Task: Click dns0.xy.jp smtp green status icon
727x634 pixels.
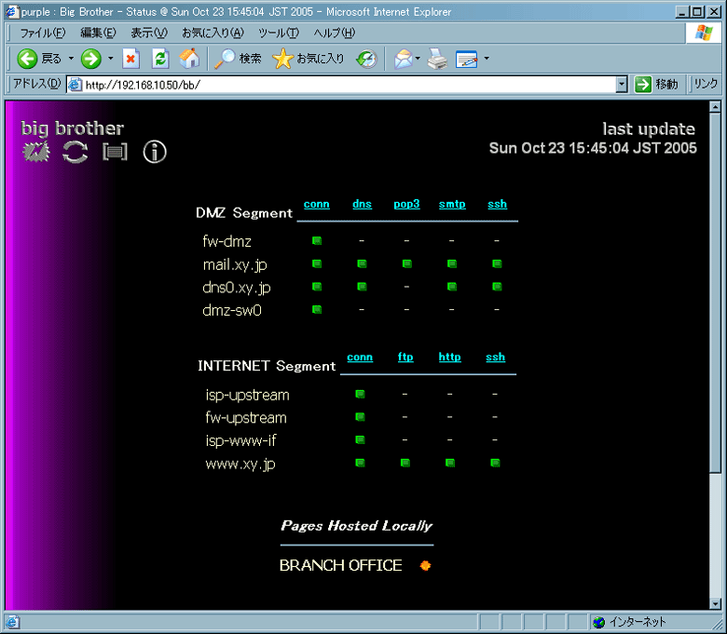Action: click(452, 287)
